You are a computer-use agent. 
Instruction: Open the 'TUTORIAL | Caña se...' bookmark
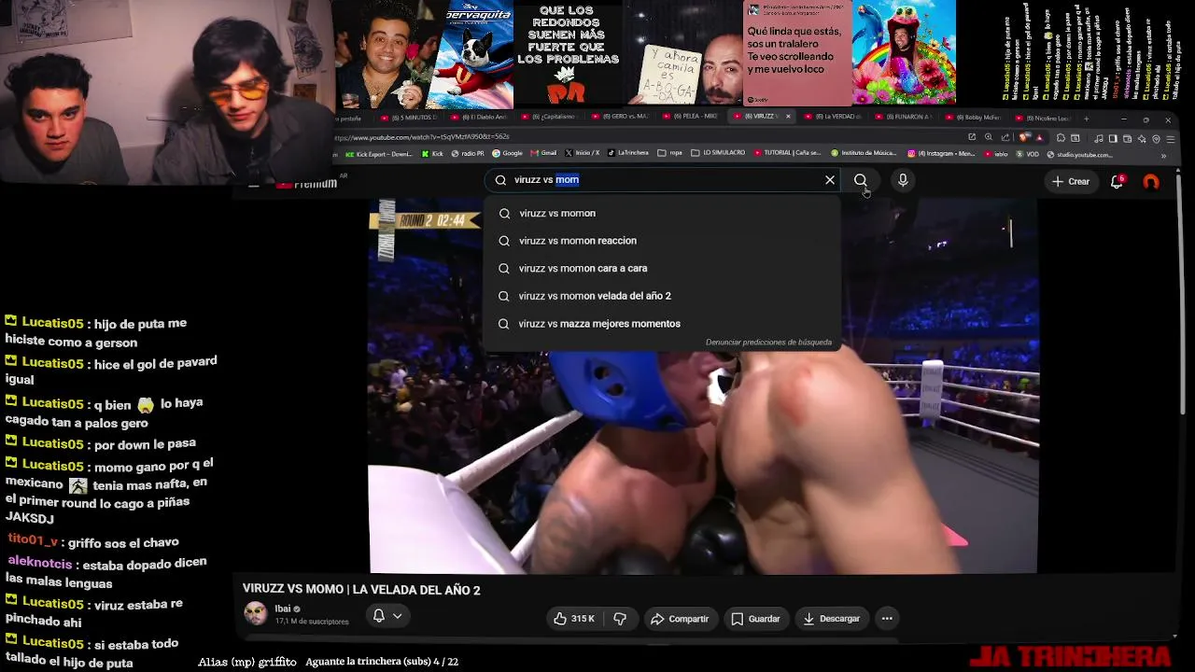(787, 153)
